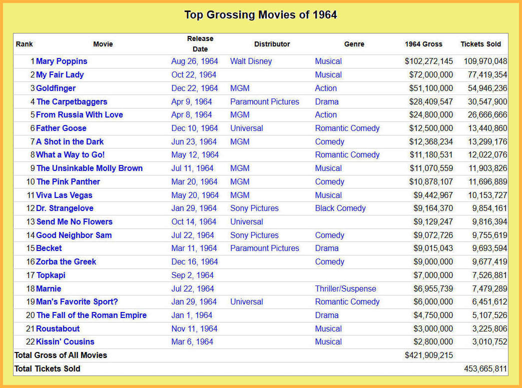Open the Father Goose movie link
The image size is (522, 388).
61,128
